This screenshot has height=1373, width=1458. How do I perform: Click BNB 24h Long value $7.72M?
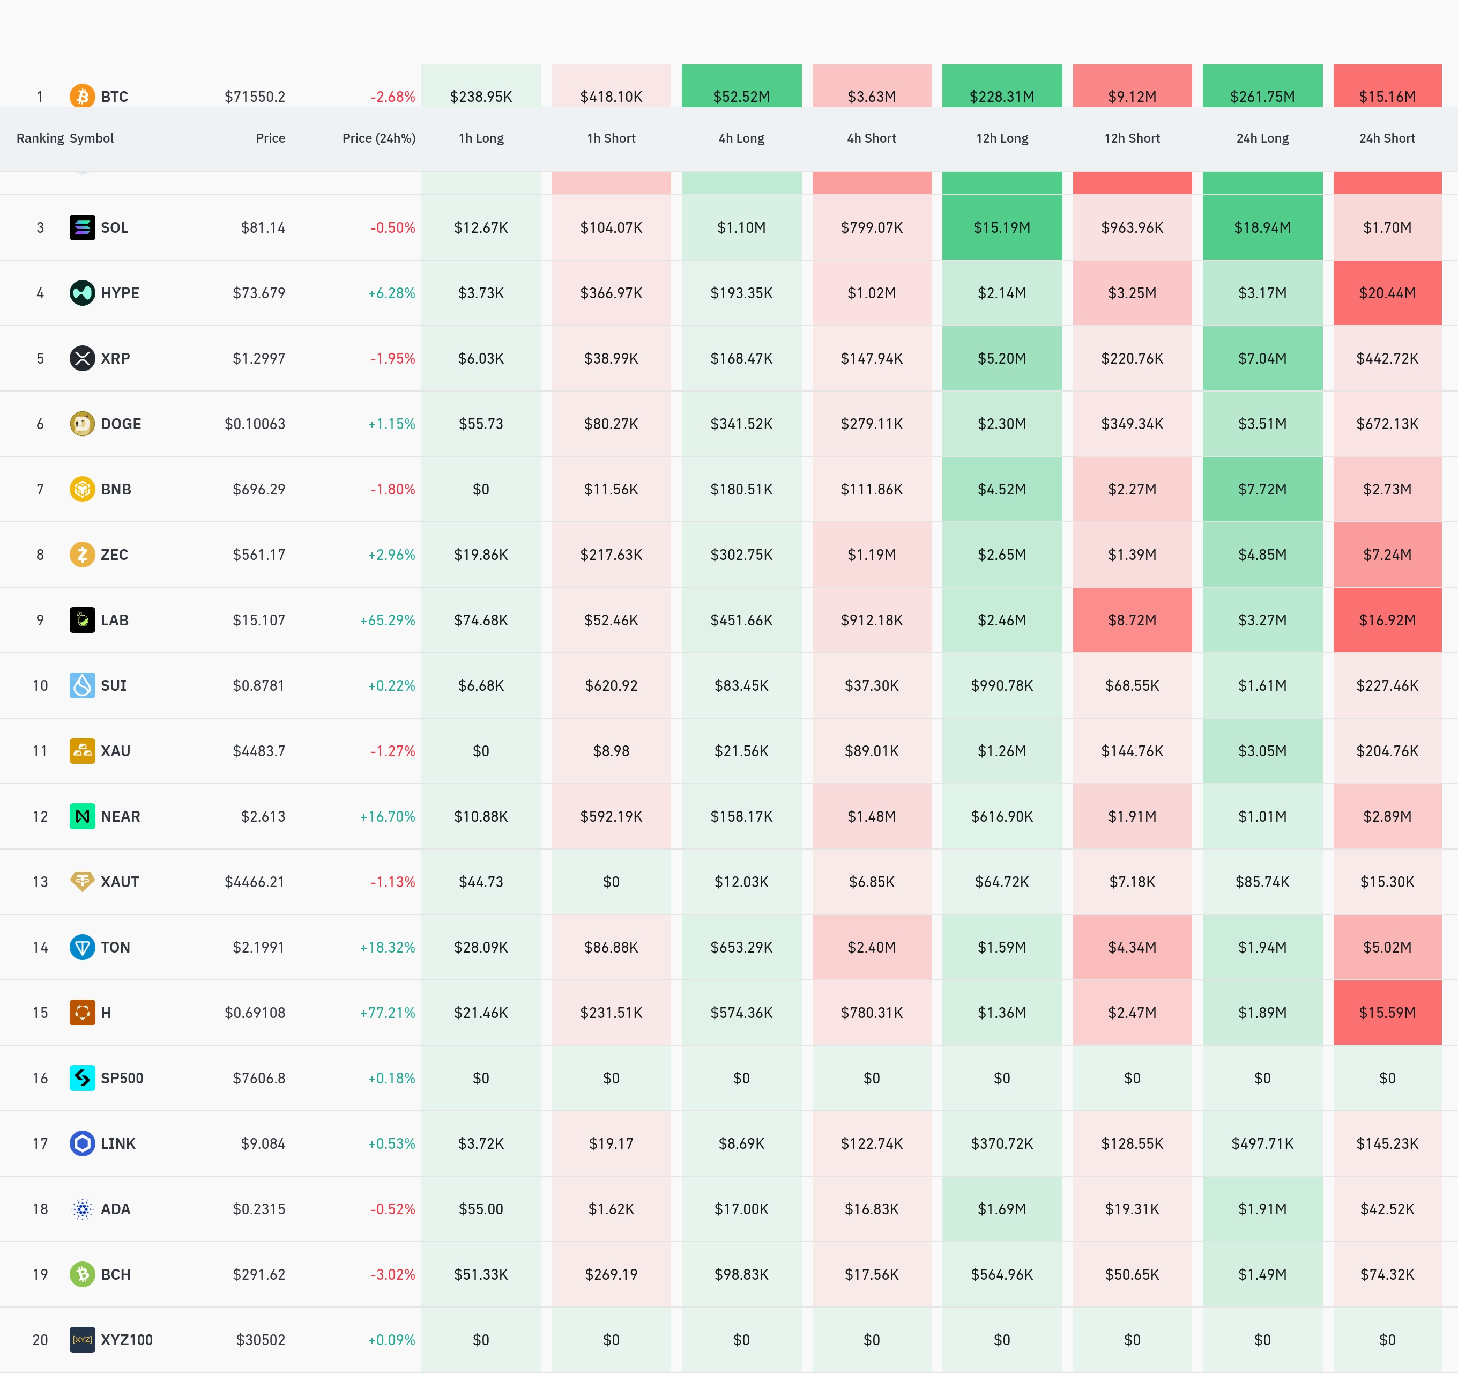[1262, 489]
